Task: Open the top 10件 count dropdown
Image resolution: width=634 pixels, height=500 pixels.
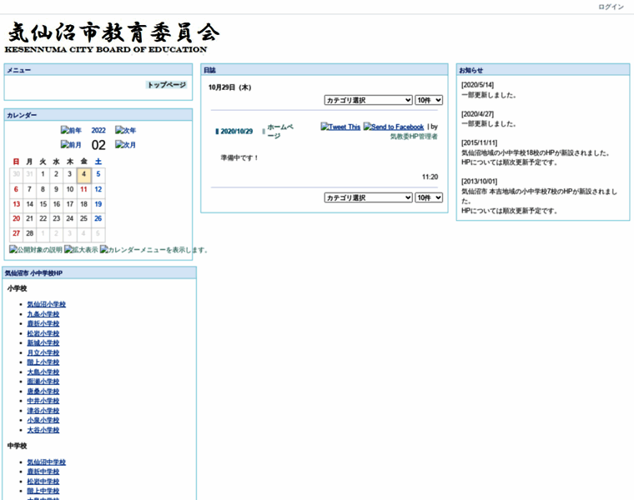Action: (x=428, y=100)
